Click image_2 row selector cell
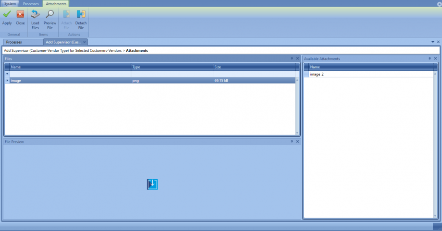 [x=307, y=74]
